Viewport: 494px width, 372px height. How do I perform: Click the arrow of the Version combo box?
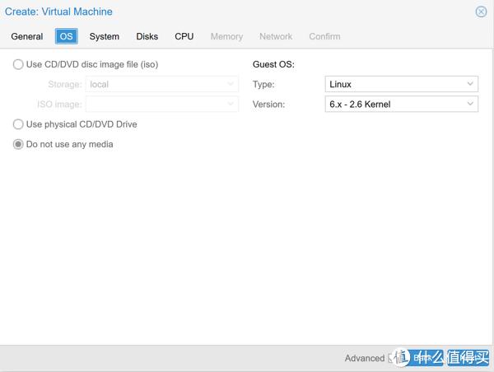pyautogui.click(x=470, y=105)
